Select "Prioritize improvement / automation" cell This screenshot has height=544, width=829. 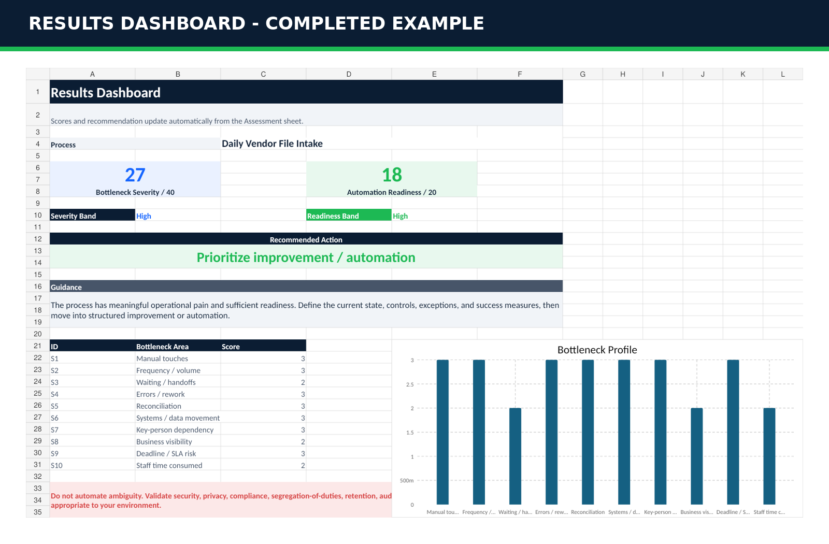tap(306, 257)
